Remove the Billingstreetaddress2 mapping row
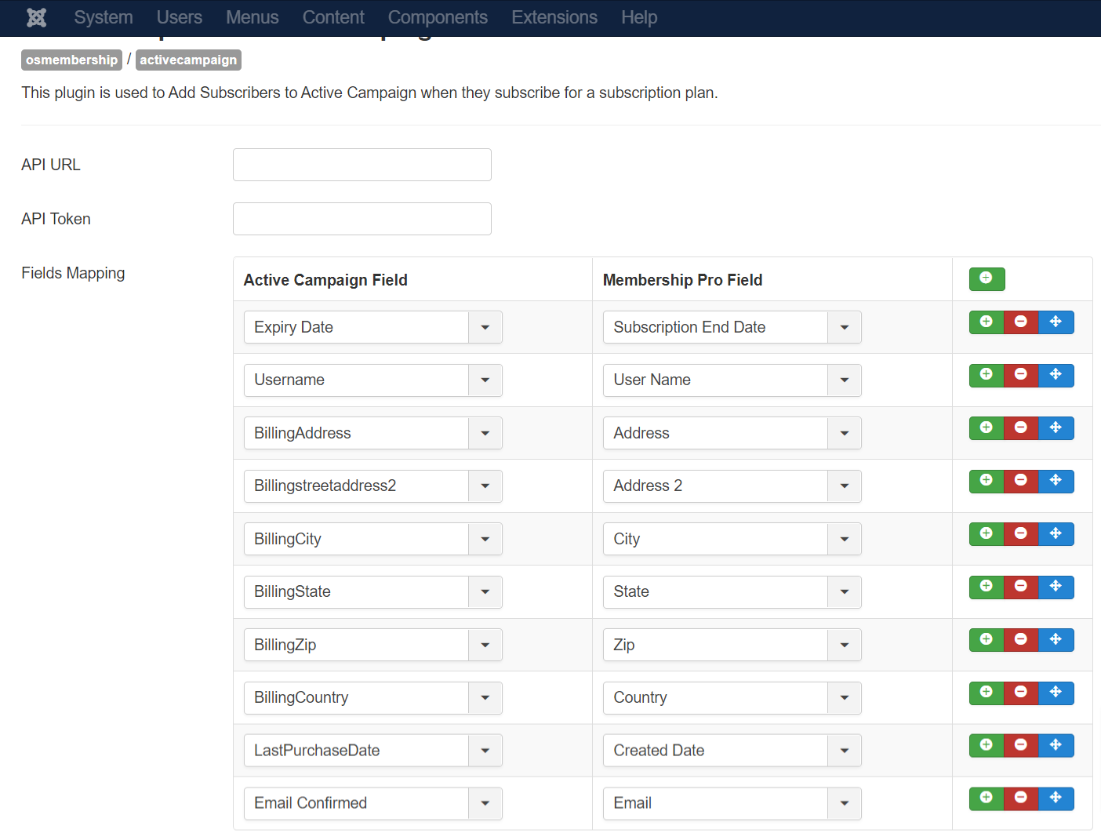The image size is (1101, 833). pos(1021,481)
